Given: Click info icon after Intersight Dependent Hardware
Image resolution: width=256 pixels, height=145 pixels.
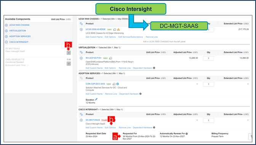Looking at the screenshot, I should pyautogui.click(x=154, y=127).
